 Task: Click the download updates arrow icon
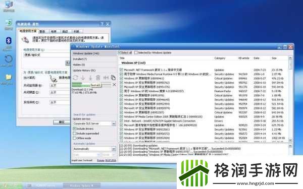[x=83, y=78]
